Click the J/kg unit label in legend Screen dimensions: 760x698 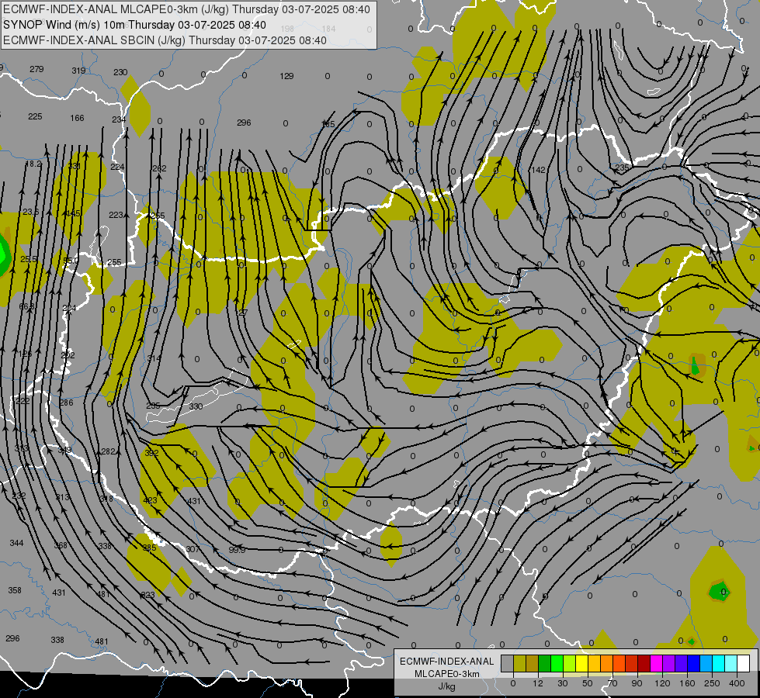point(447,686)
